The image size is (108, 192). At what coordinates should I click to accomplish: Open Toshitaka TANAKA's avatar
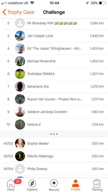pos(20,74)
